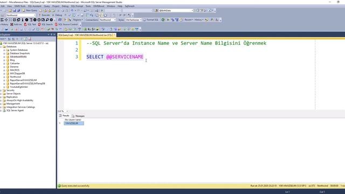Click the SQL Test red flask icon
345x194 pixels.
[x=25, y=24]
